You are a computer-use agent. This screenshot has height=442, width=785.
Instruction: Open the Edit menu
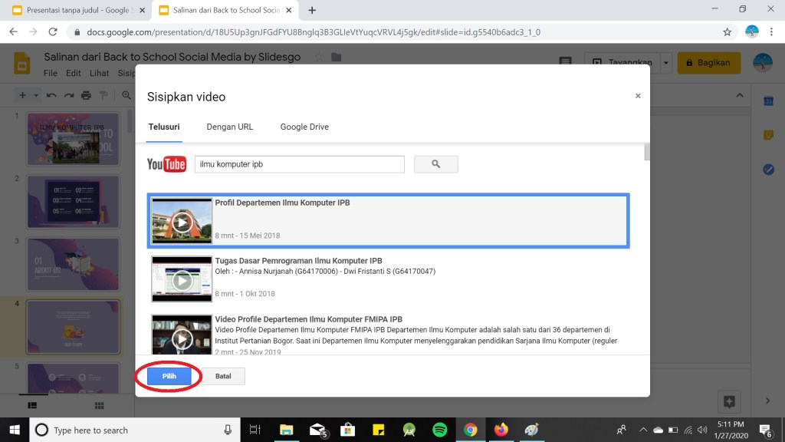(x=74, y=74)
